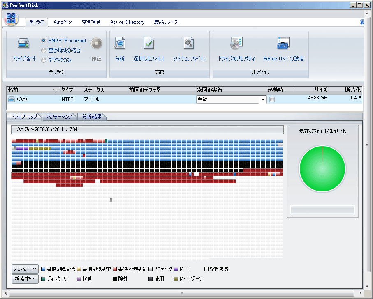Click the 48.83 GB size value
373x299 pixels.
(317, 98)
